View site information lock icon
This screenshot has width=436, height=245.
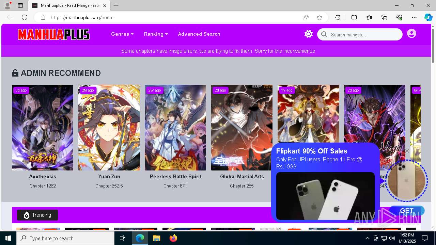43,17
